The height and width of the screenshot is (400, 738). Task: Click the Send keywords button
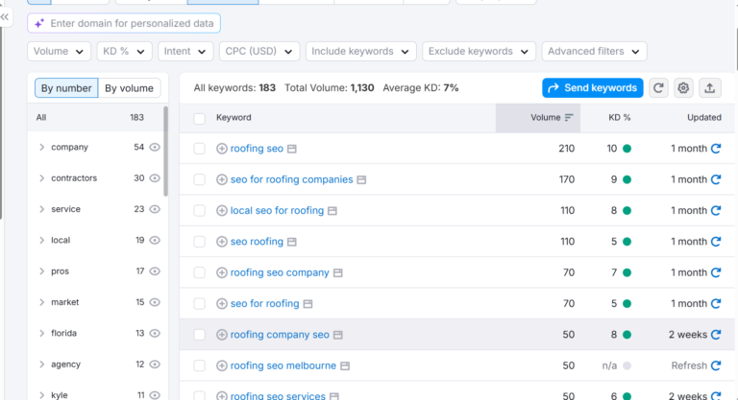(593, 88)
